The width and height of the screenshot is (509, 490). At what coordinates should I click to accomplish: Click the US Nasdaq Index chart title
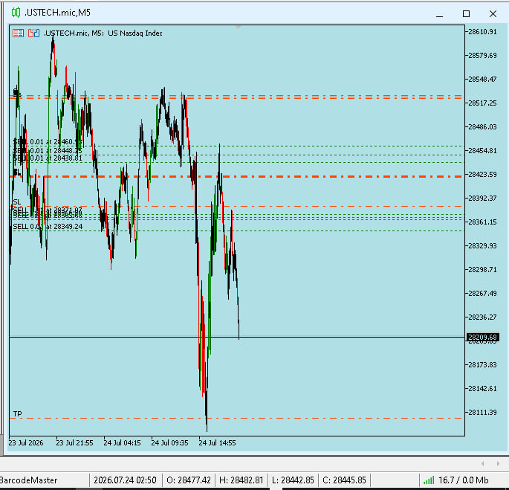coord(135,33)
